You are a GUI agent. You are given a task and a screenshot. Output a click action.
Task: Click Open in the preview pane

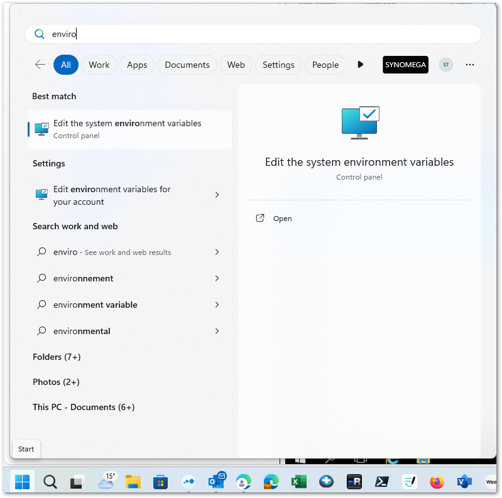(282, 219)
